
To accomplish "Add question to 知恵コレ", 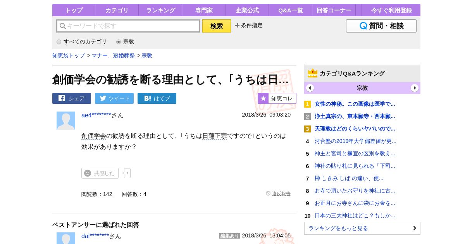I will pyautogui.click(x=277, y=98).
